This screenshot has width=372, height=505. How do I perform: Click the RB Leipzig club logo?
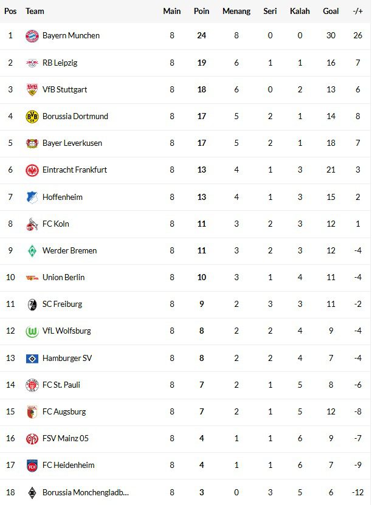coord(32,63)
